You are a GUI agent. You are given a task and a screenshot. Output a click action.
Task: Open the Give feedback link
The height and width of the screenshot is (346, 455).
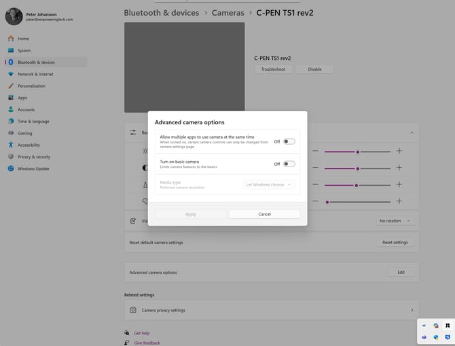coord(147,343)
